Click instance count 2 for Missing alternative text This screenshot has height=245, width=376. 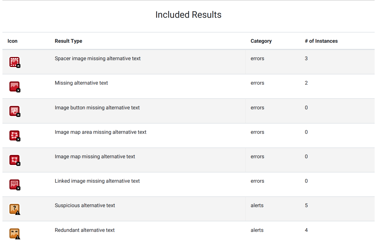[x=306, y=83]
